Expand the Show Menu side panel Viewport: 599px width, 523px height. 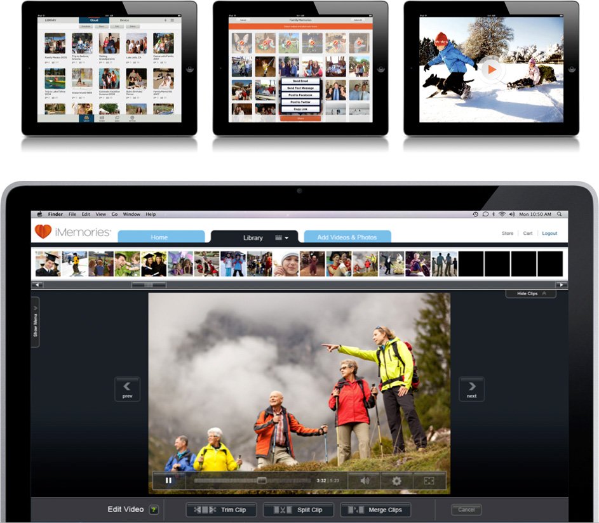pos(36,322)
